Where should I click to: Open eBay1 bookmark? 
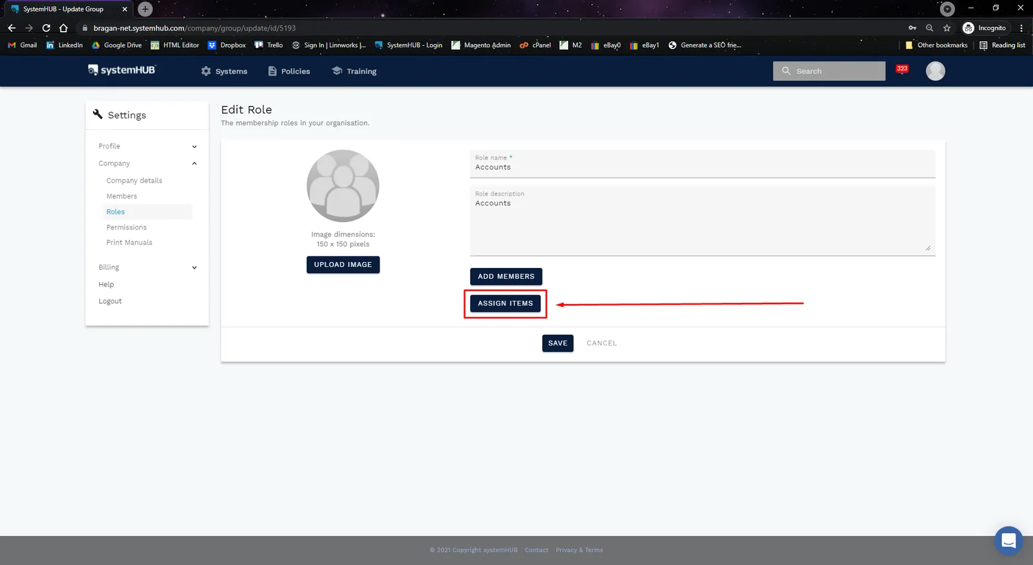(644, 45)
